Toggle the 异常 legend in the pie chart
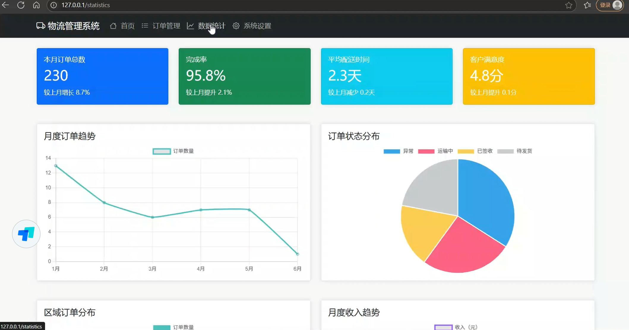629x330 pixels. [399, 151]
